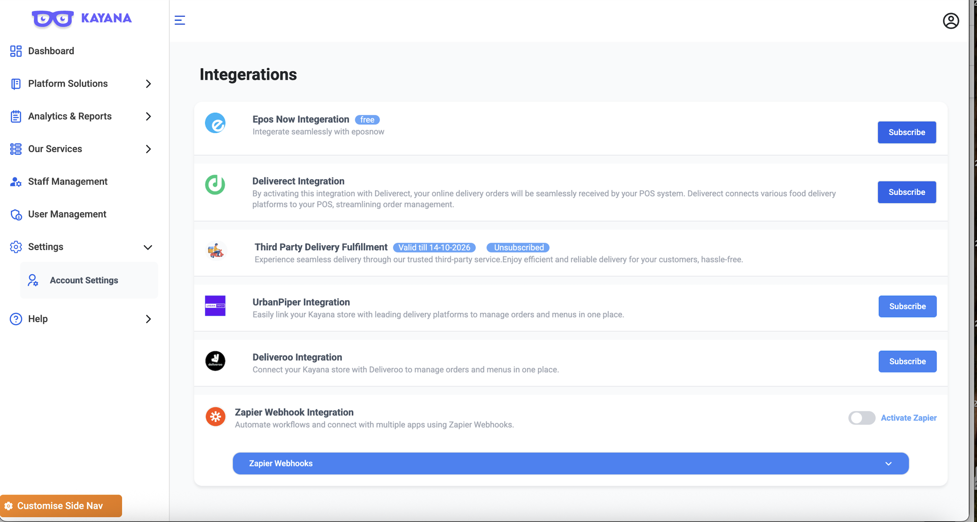Subscribe to Epos Now Integration

coord(906,132)
